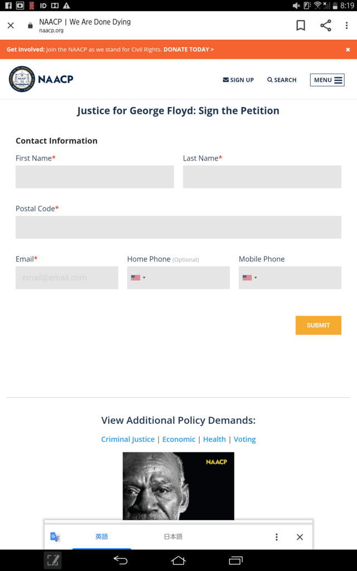Open browser three-dot overflow menu
Image resolution: width=357 pixels, height=571 pixels.
[x=346, y=26]
